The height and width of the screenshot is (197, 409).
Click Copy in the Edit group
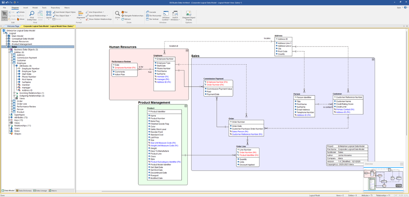[12, 16]
